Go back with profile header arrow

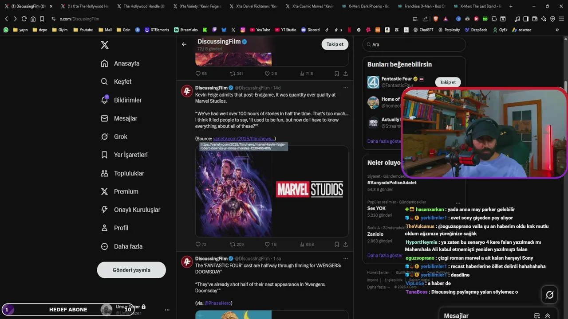click(x=184, y=44)
